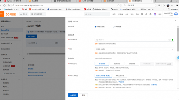Image resolution: width=179 pixels, height=100 pixels.
Task: Click the browser address bar URL
Action: 29,5
